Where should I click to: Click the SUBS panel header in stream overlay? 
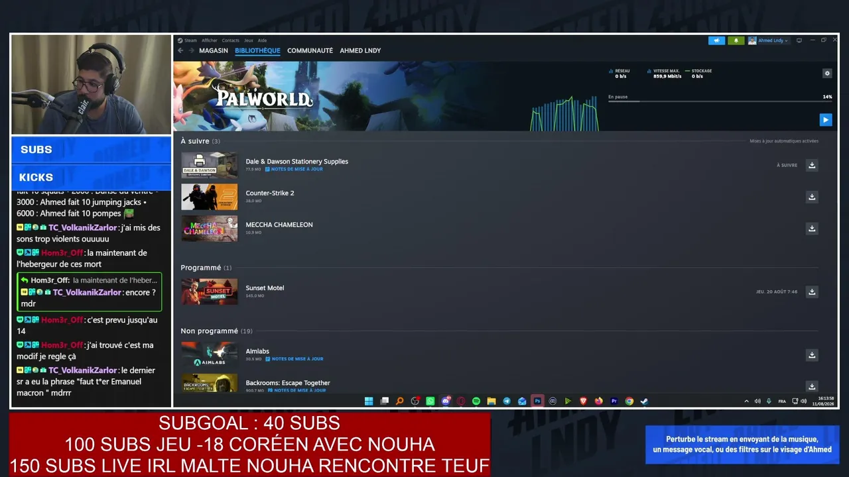pos(92,150)
